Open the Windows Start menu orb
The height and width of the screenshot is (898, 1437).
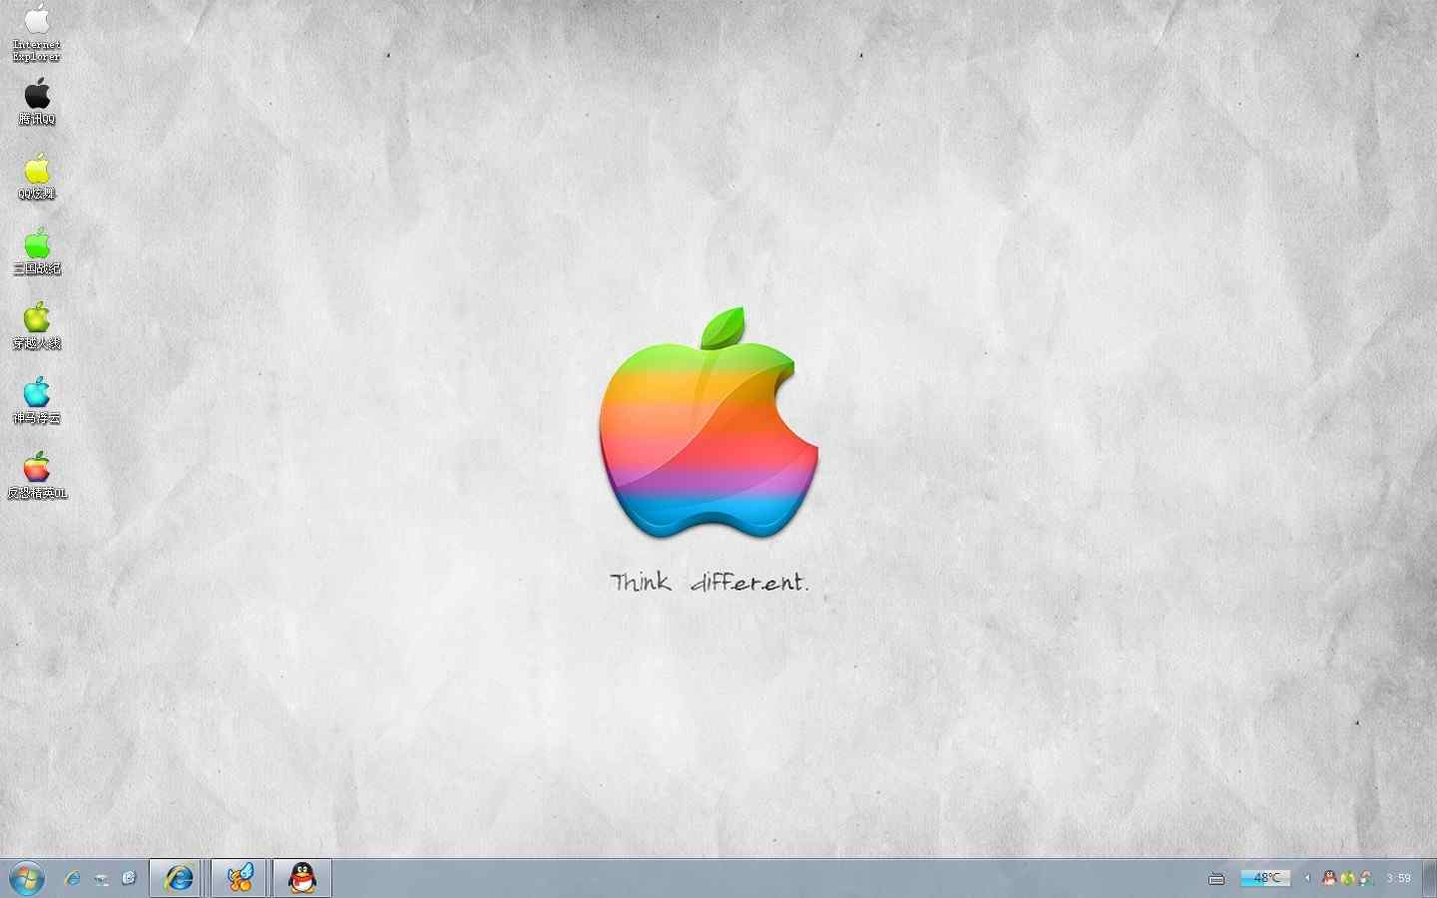click(x=27, y=879)
